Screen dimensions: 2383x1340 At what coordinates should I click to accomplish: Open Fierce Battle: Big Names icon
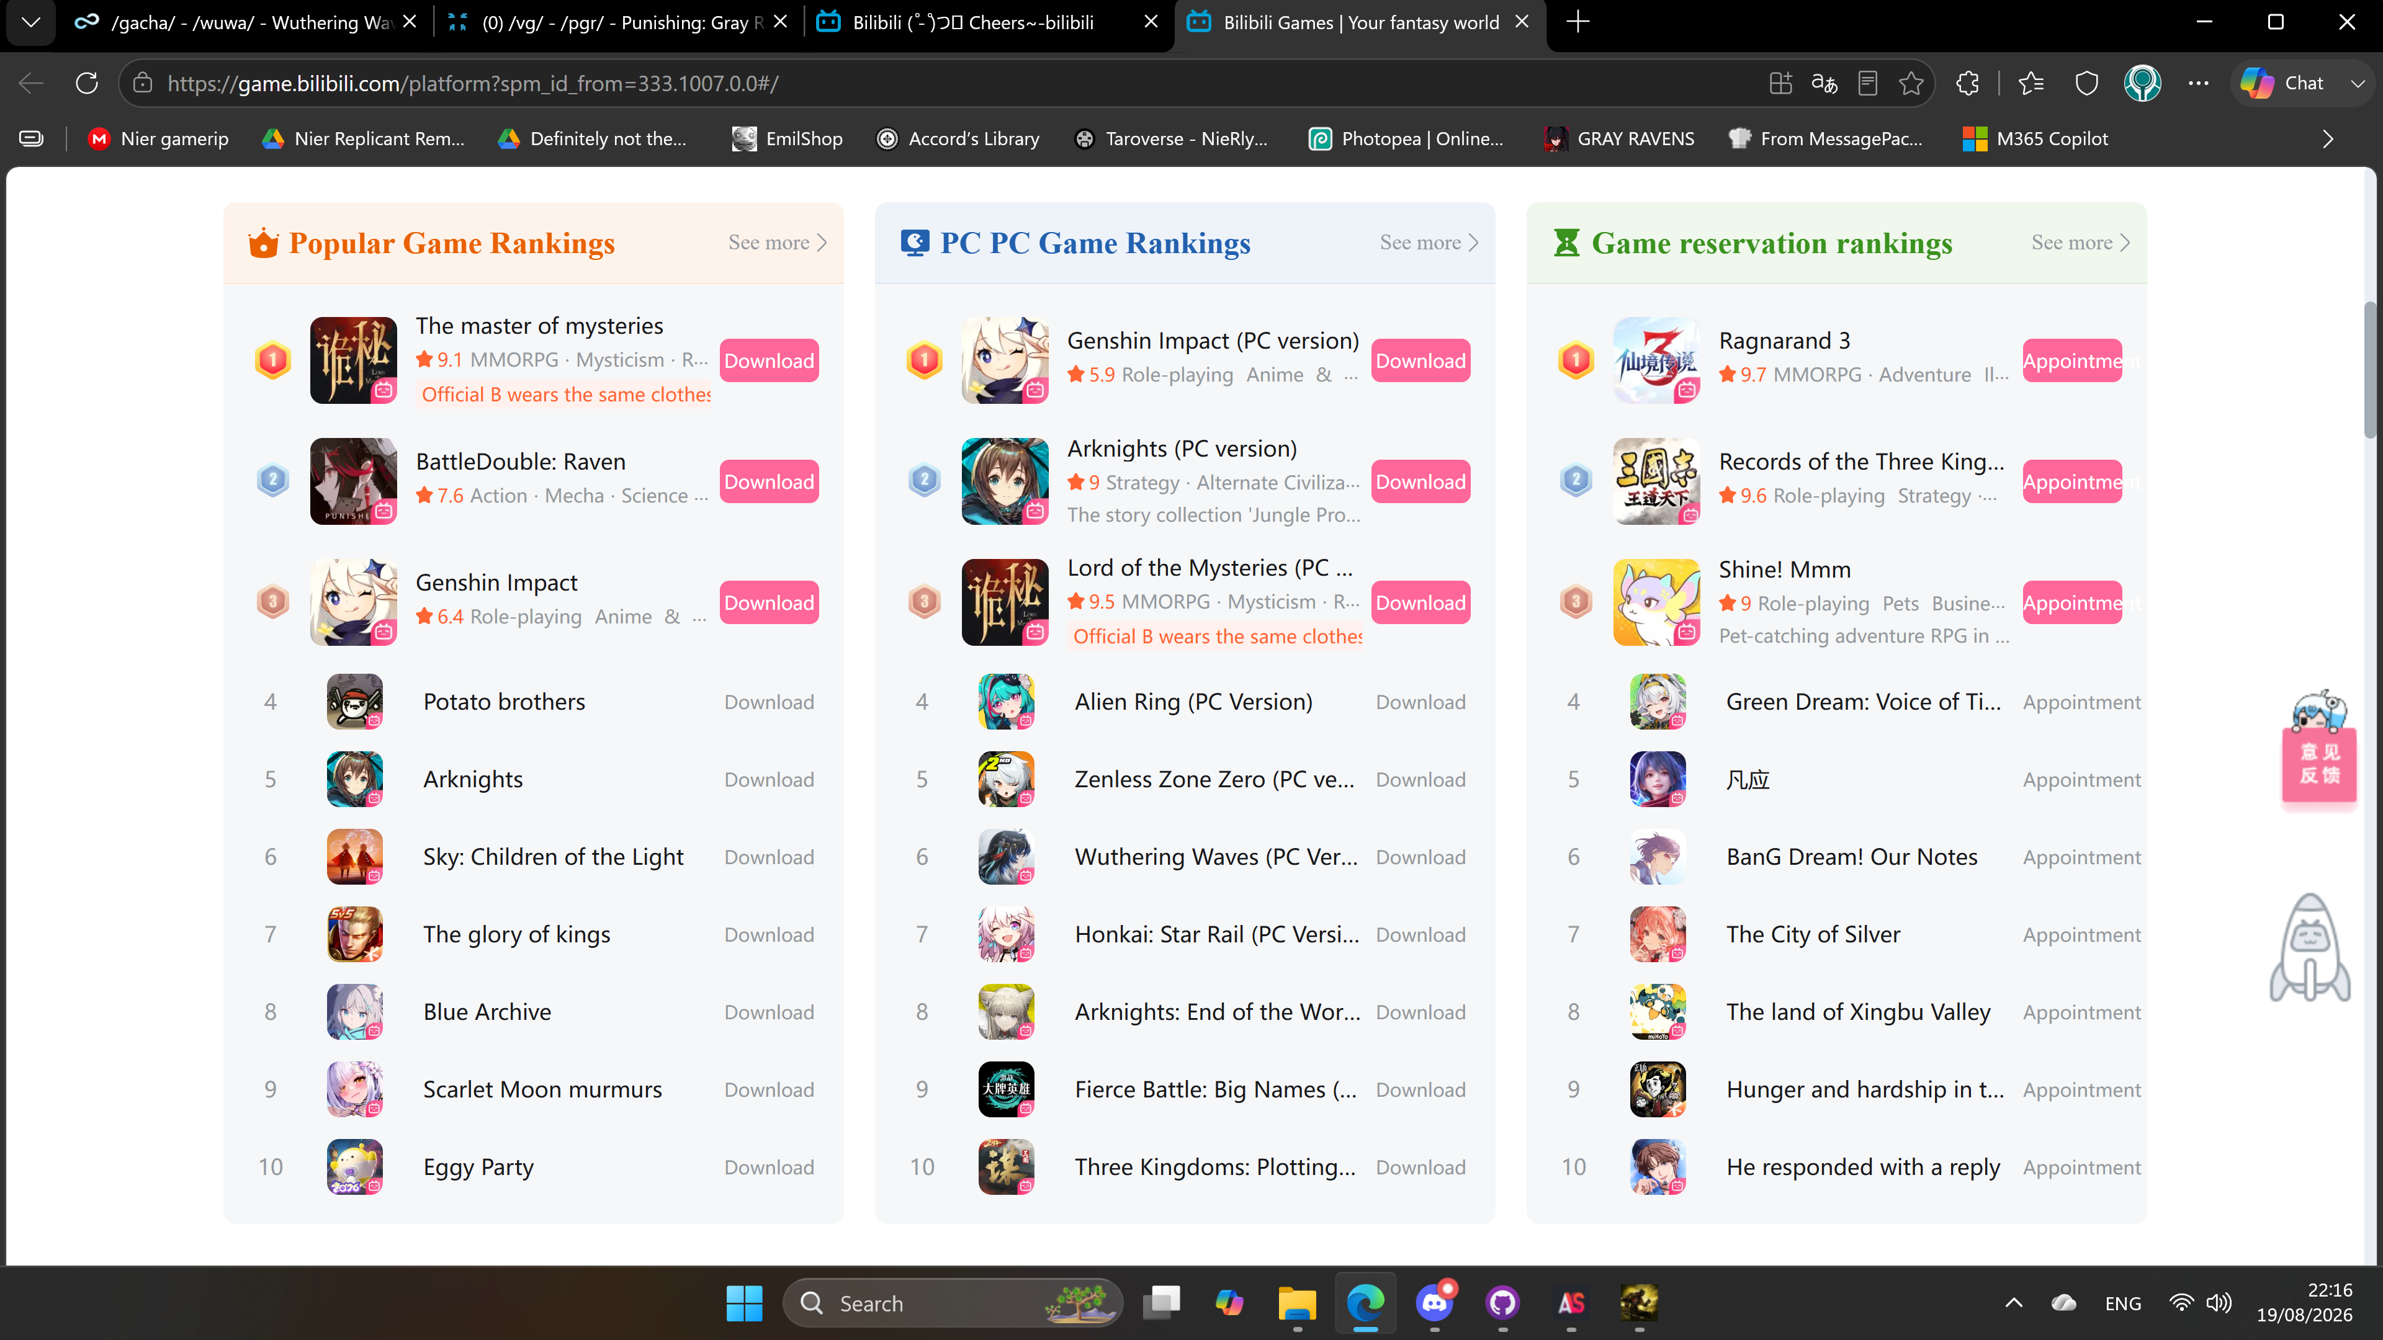(1007, 1091)
